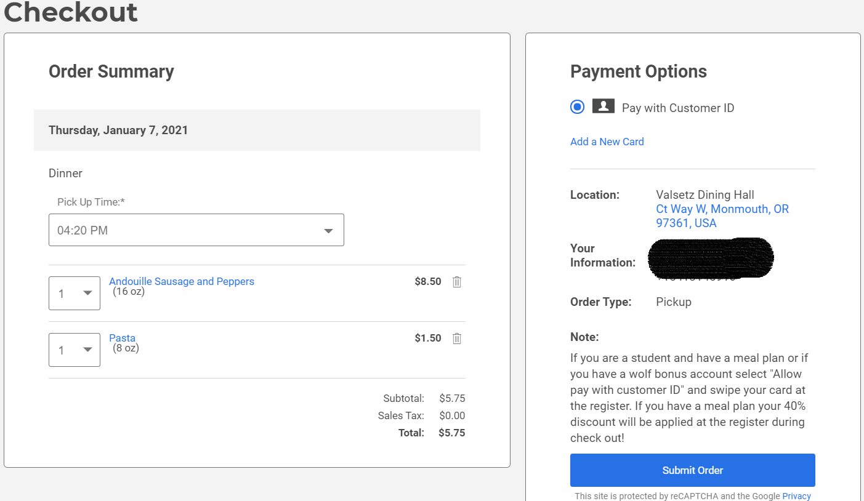Open Ct Way W, Monmouth address link
The image size is (864, 501).
click(x=722, y=216)
